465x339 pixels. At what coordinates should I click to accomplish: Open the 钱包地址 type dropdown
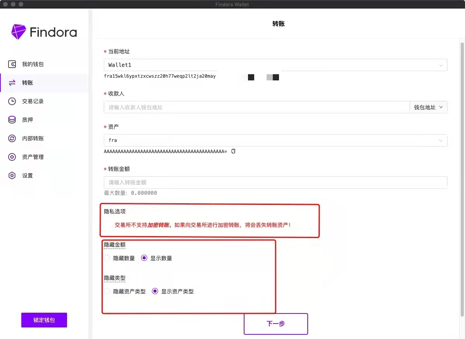pyautogui.click(x=429, y=107)
